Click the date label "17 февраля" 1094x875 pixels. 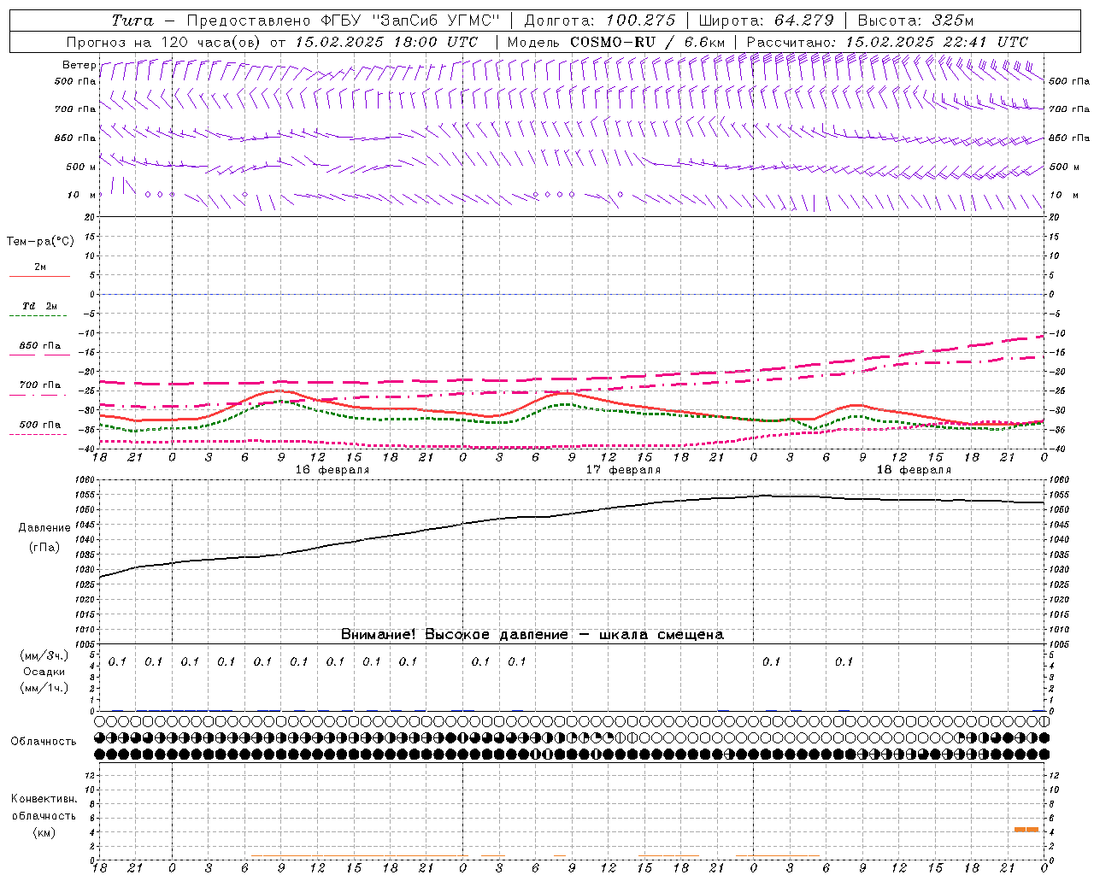(623, 469)
